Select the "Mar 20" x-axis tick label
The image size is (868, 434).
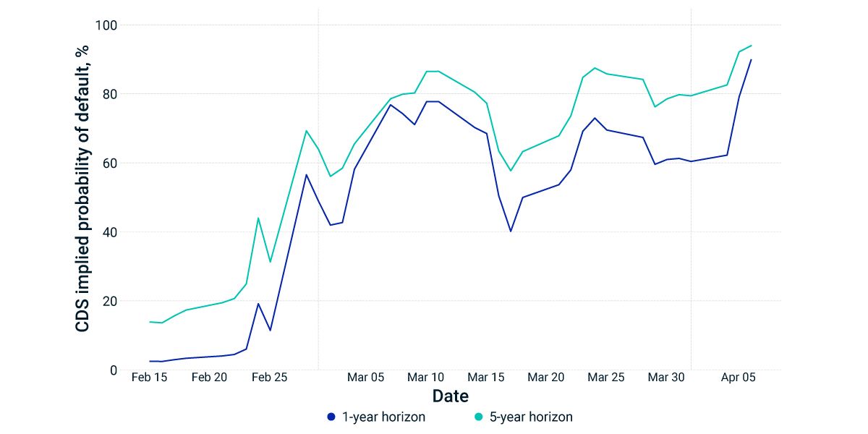546,378
